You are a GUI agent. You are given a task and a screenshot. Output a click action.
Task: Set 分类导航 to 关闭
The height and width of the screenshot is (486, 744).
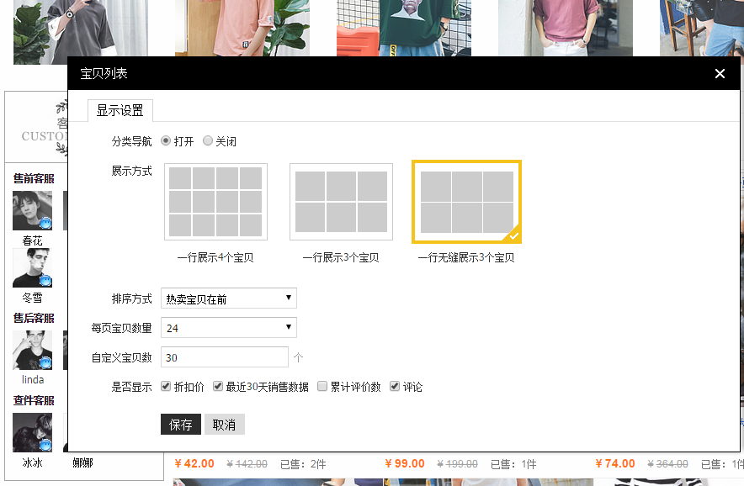coord(208,141)
